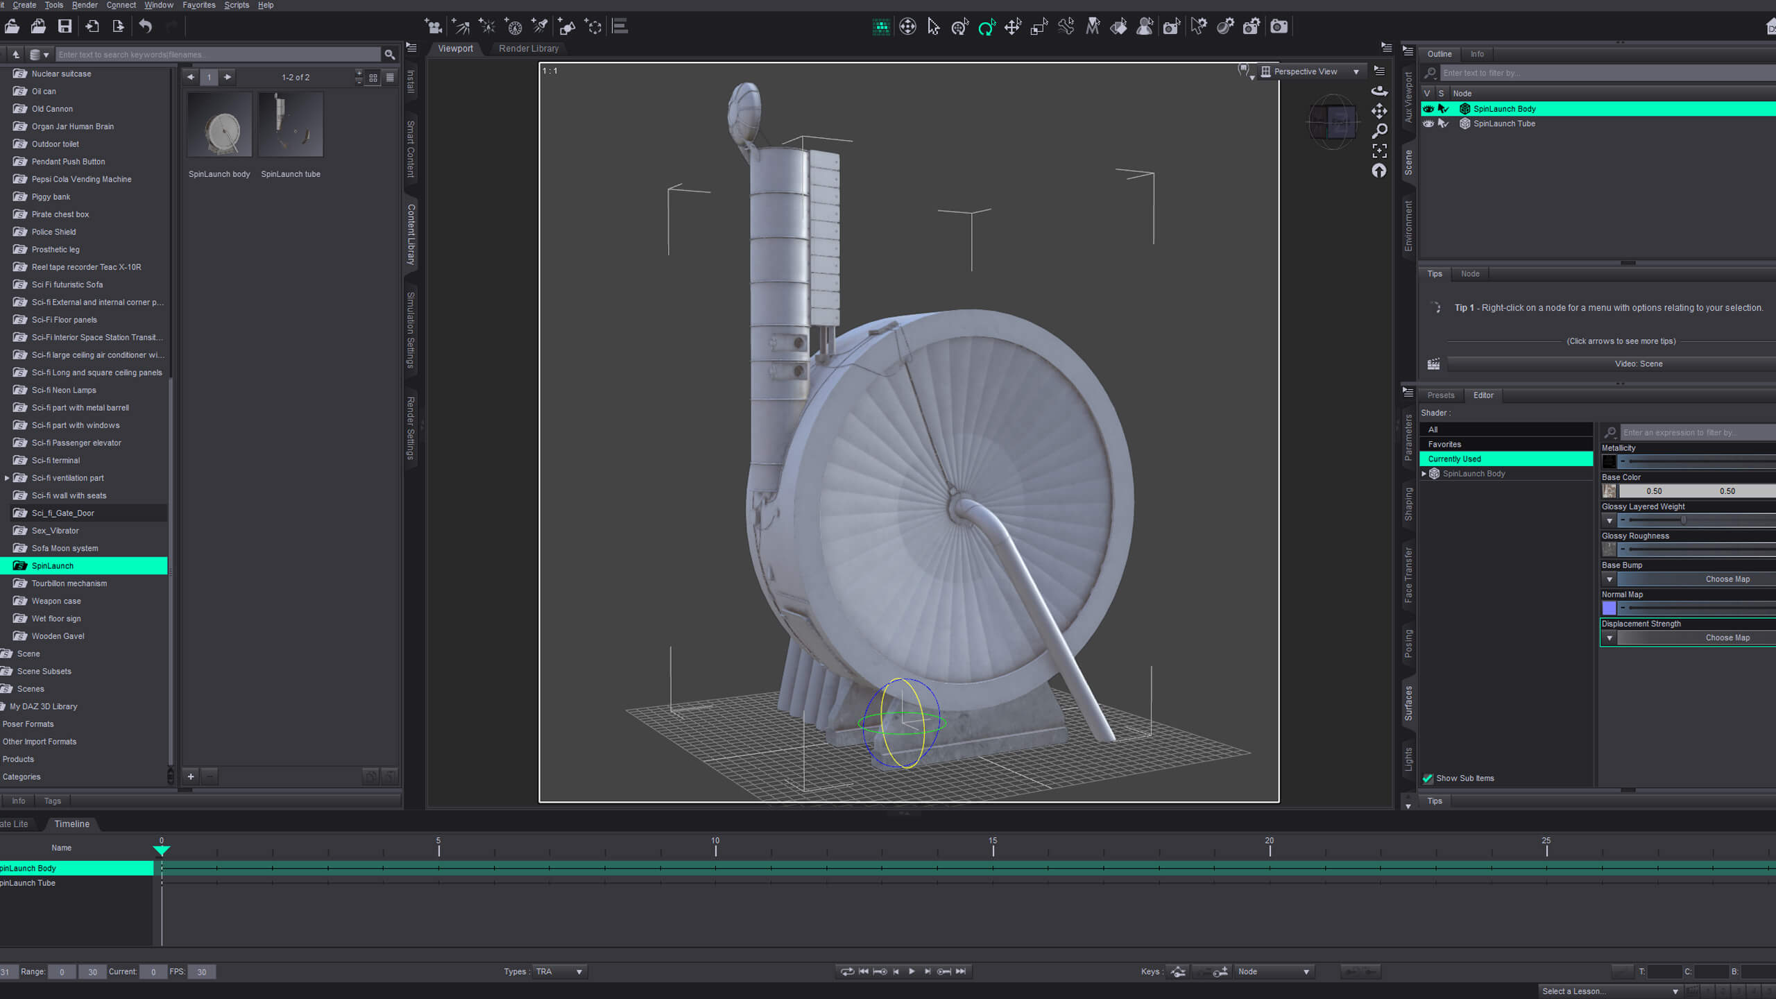Viewport: 1776px width, 999px height.
Task: Expand SpinLaunch Body in Surfaces list
Action: pos(1424,474)
